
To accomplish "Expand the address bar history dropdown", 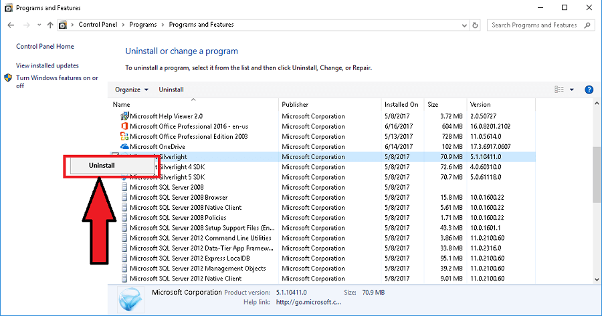I will [x=464, y=25].
